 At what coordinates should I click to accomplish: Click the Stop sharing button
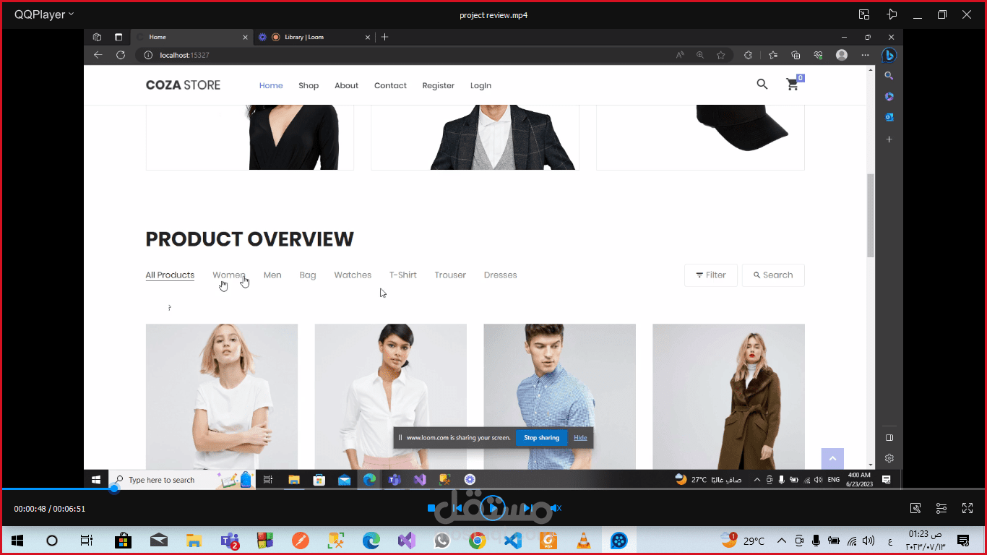tap(541, 437)
